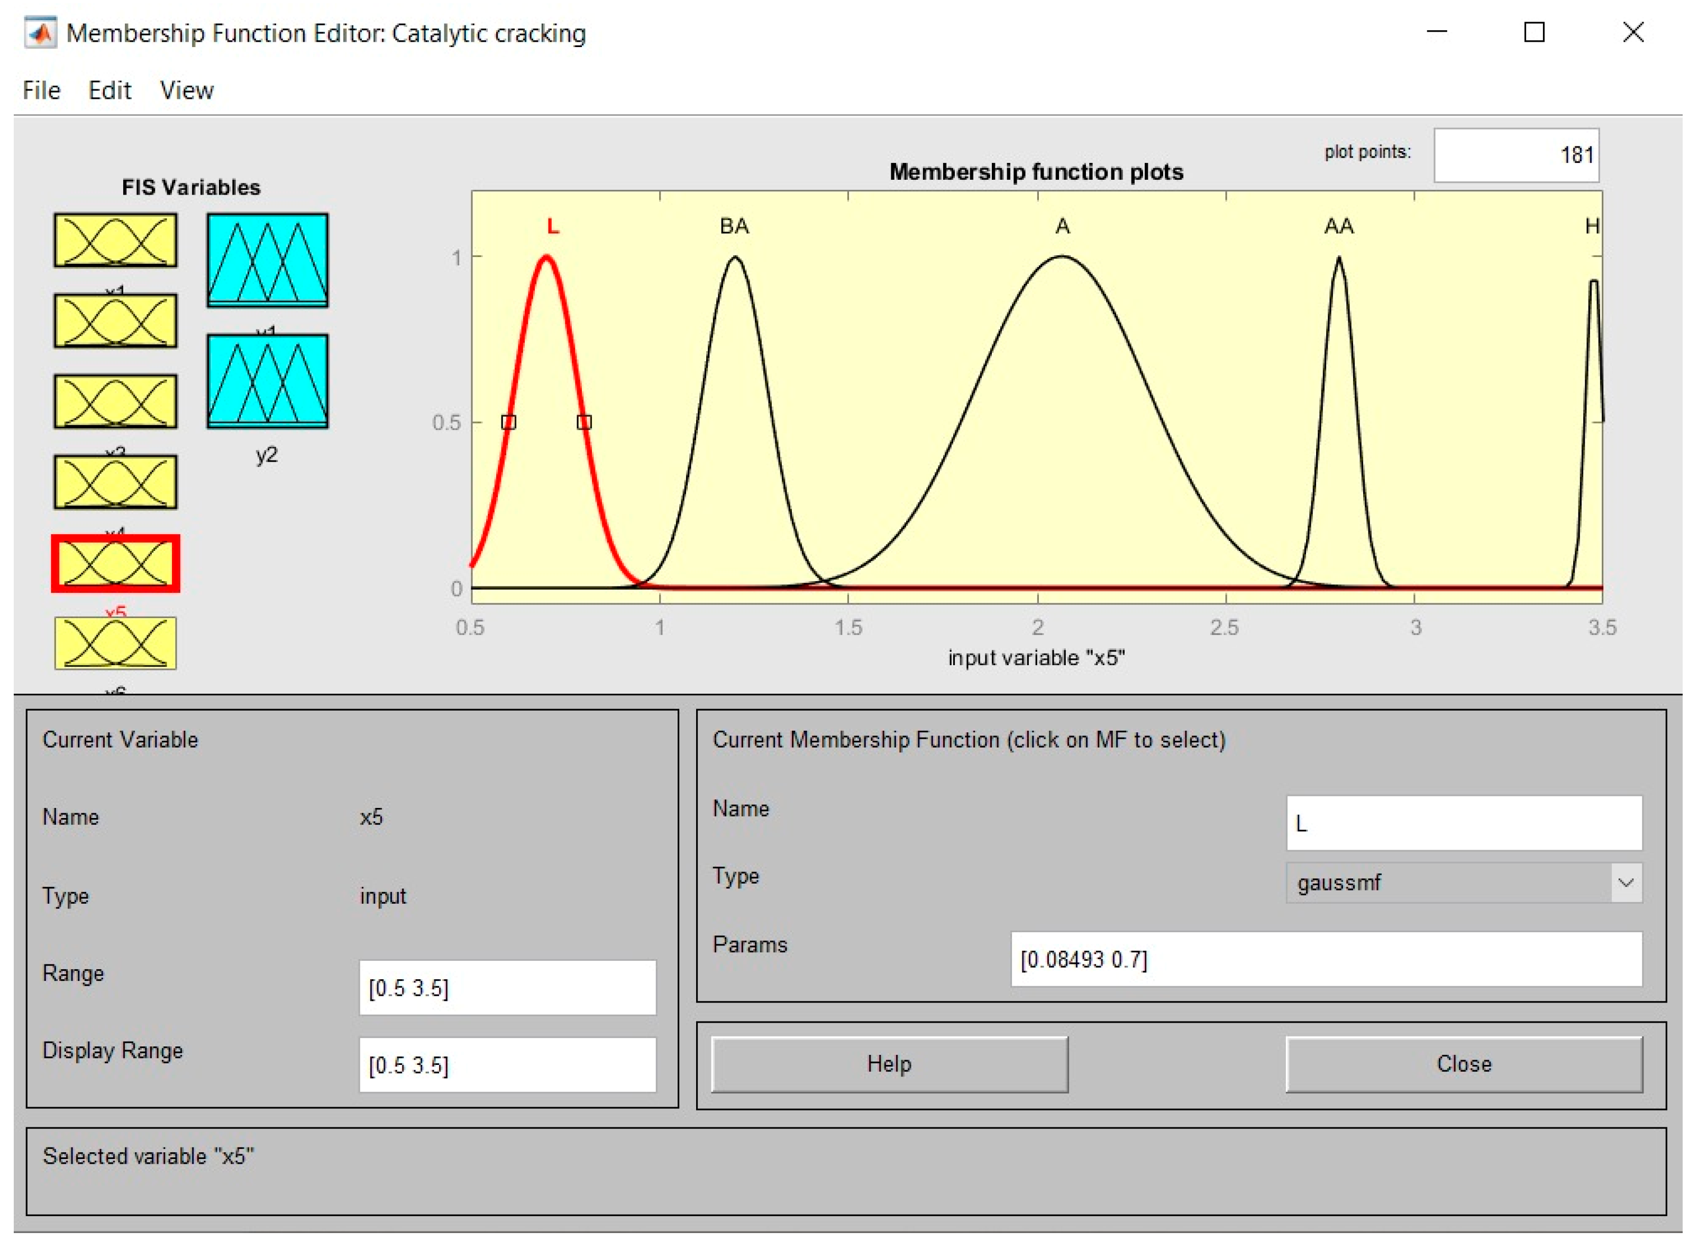Click the Params input field
The width and height of the screenshot is (1698, 1250).
coord(1326,959)
